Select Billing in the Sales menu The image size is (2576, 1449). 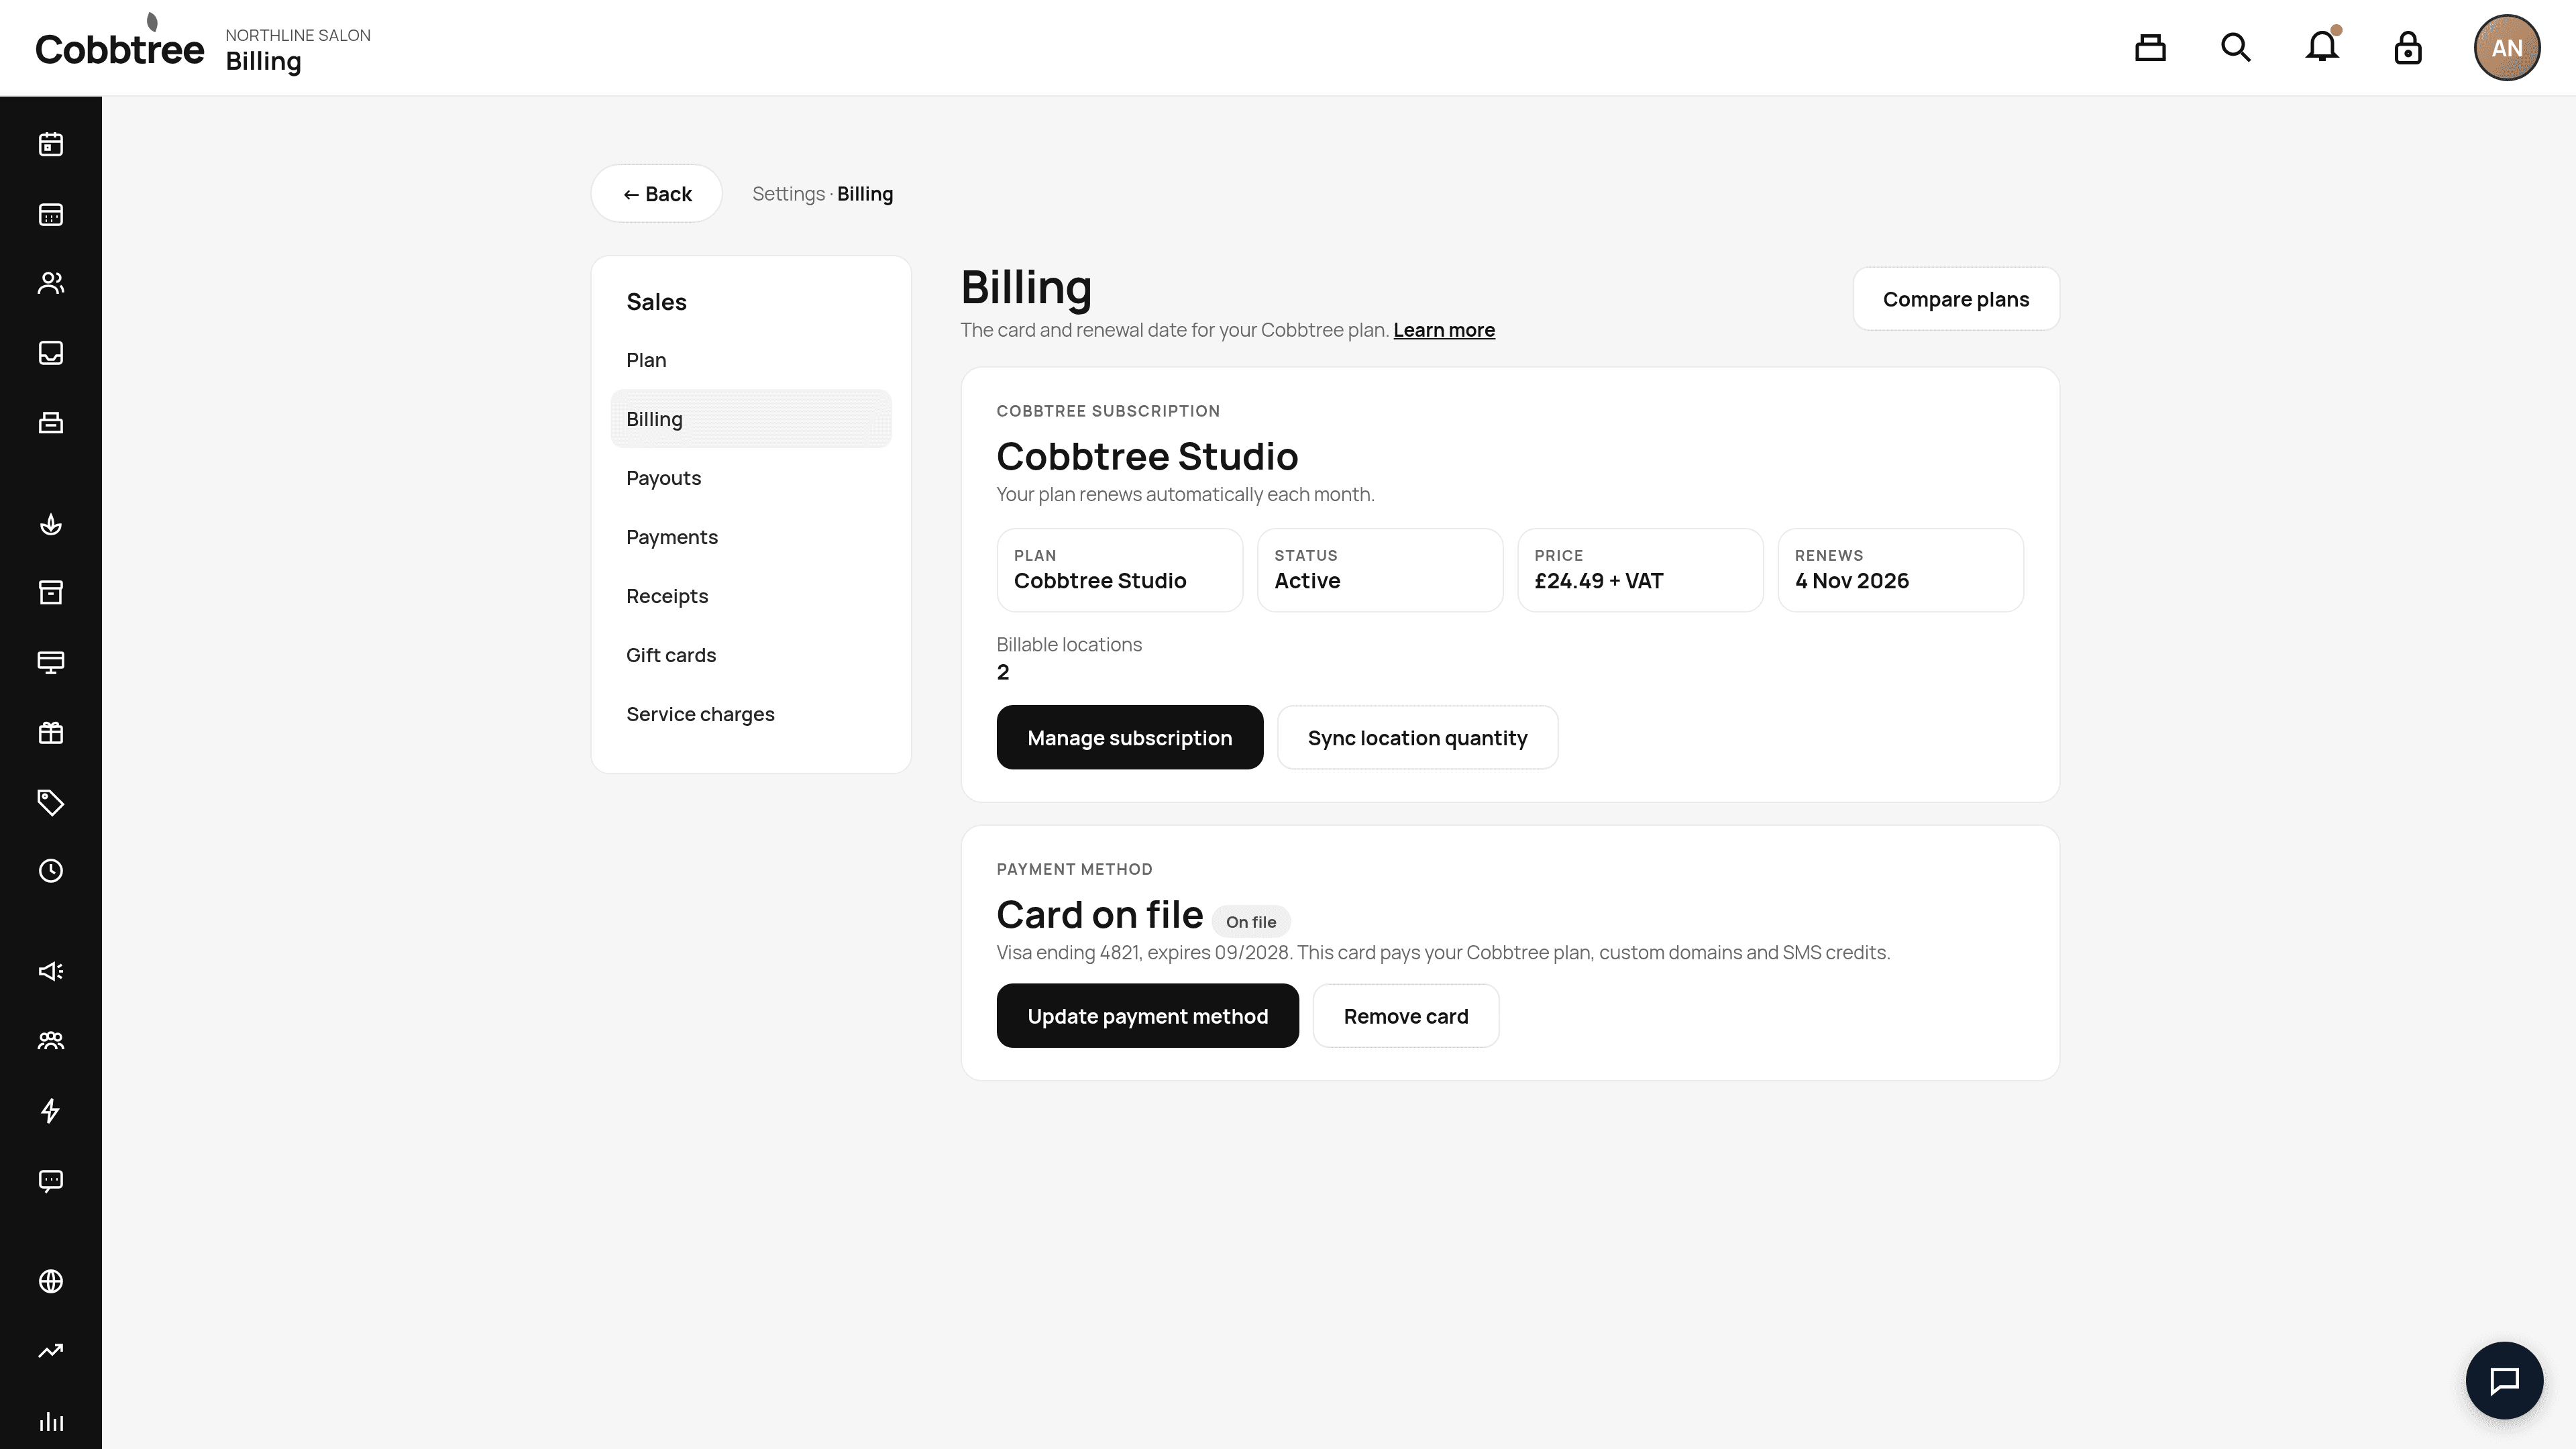click(x=751, y=419)
